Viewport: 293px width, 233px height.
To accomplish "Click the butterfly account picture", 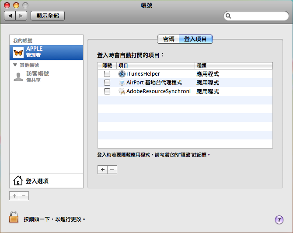I will pyautogui.click(x=18, y=52).
